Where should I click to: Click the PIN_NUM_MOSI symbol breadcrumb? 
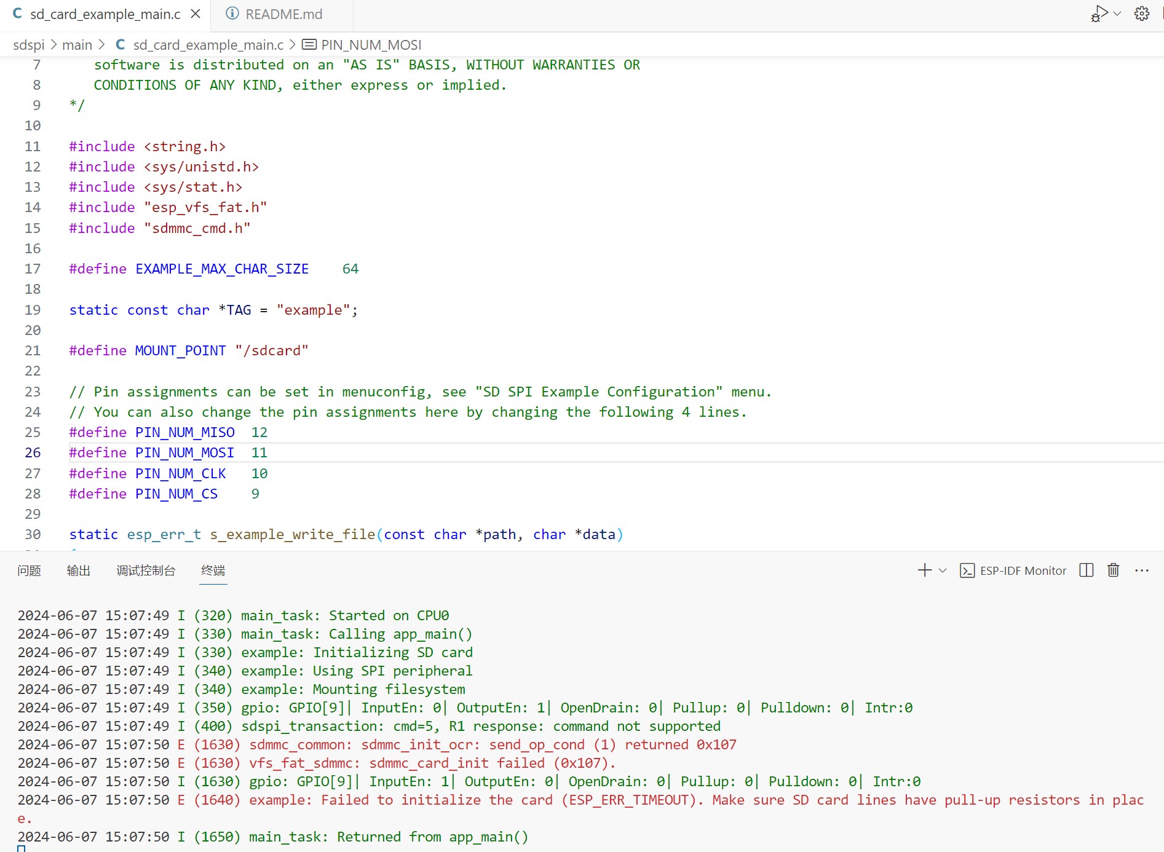point(371,45)
